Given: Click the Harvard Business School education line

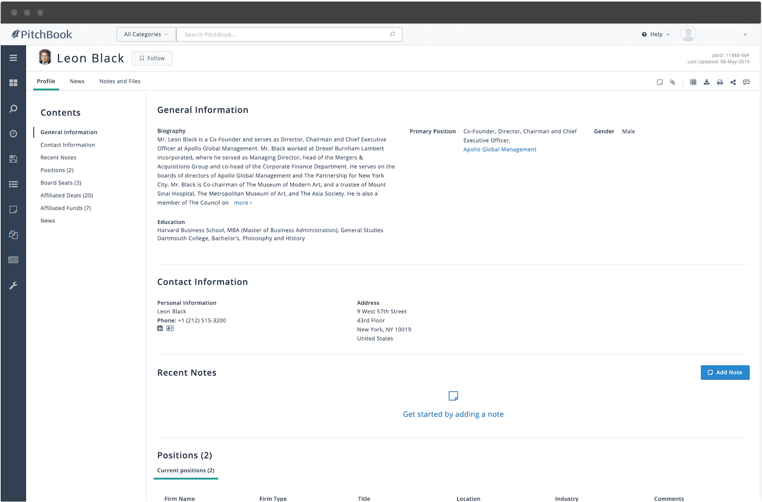Looking at the screenshot, I should click(270, 230).
